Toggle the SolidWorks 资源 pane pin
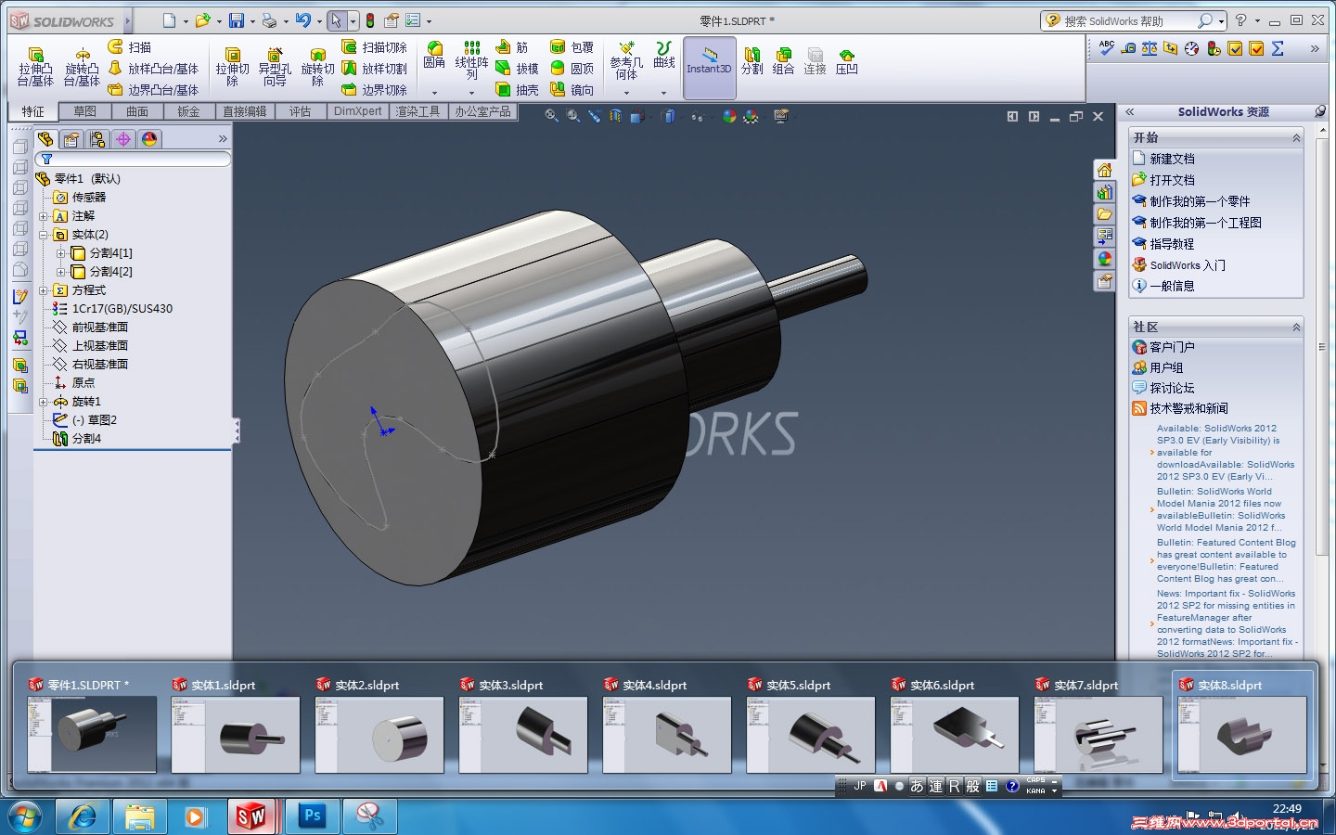Viewport: 1336px width, 835px height. [1320, 111]
